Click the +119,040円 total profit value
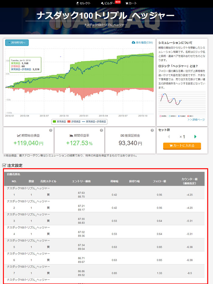 [x=28, y=143]
